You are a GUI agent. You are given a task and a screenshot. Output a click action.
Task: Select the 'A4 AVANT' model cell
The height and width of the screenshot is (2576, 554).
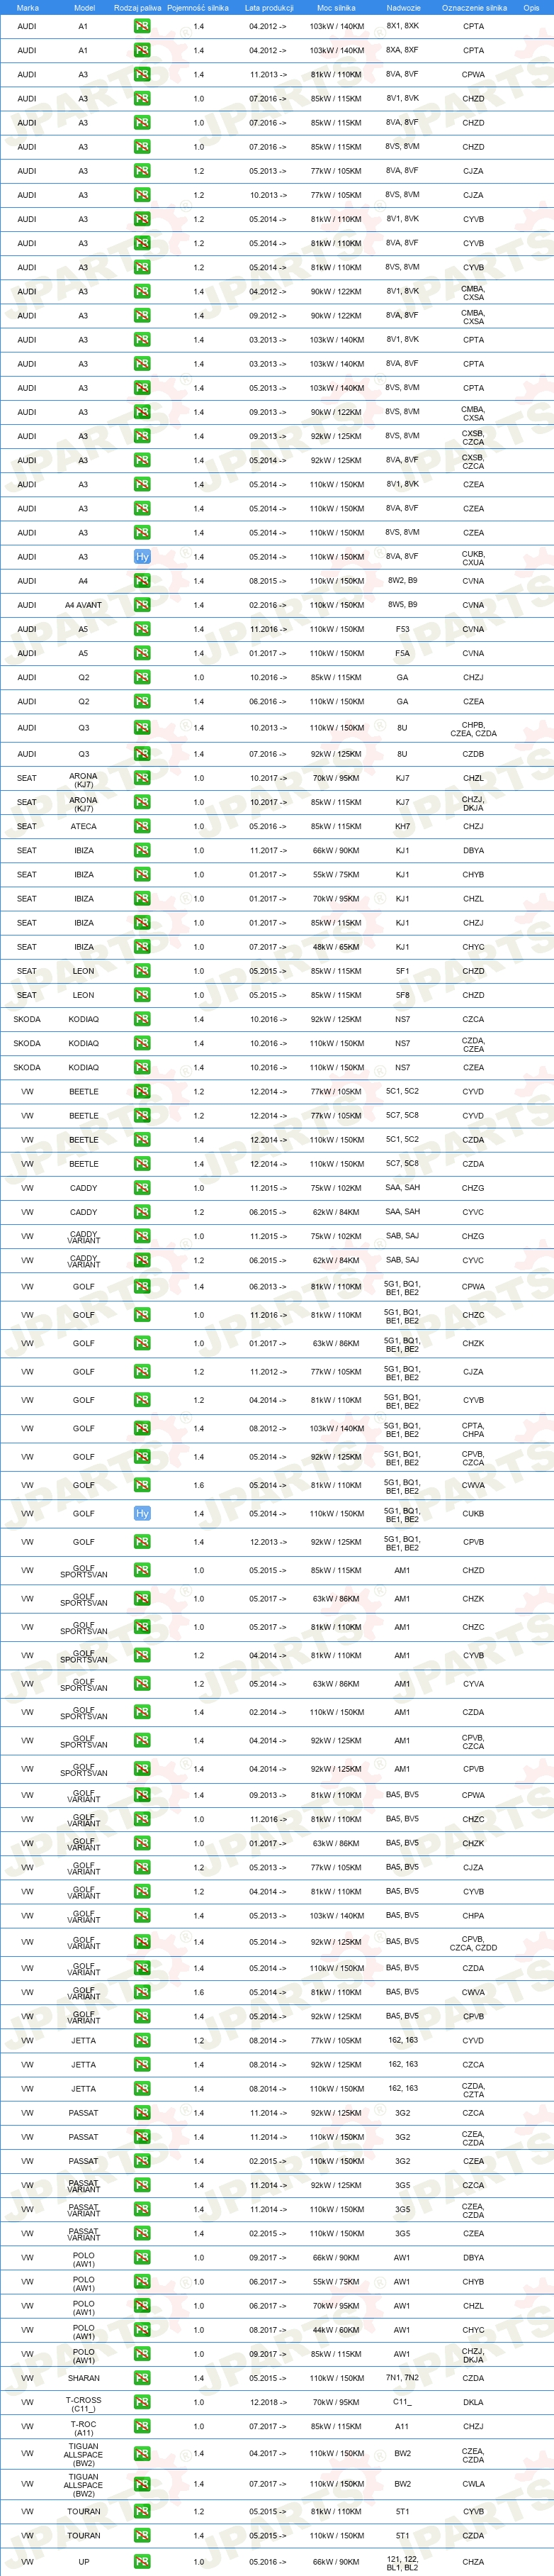tap(84, 605)
